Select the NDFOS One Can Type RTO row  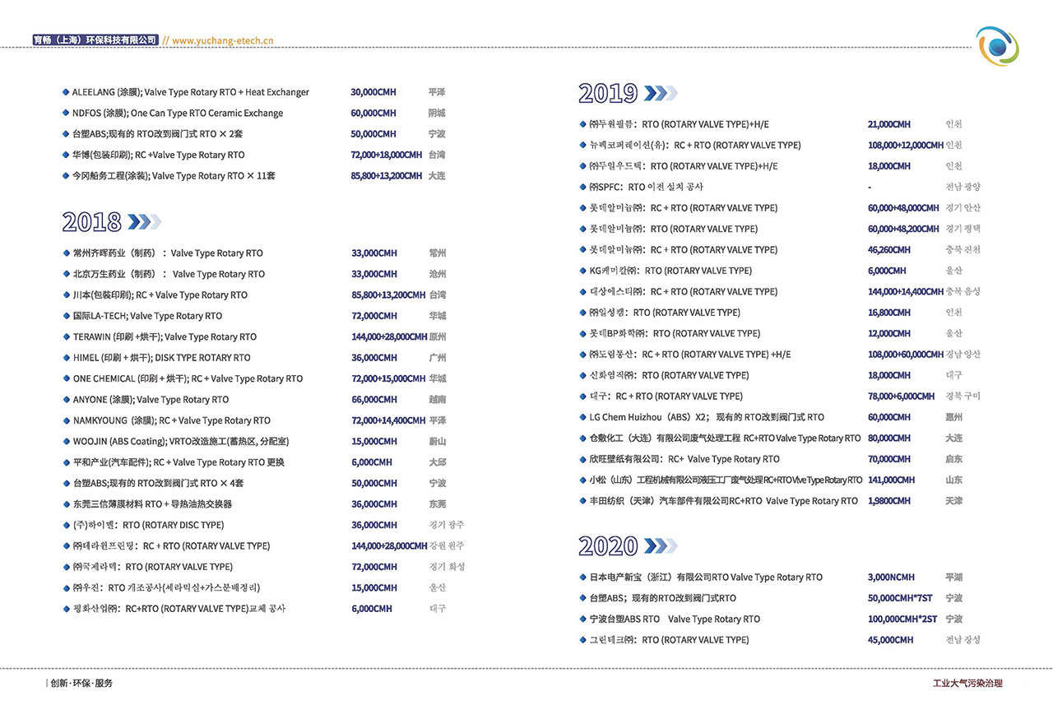coord(173,114)
